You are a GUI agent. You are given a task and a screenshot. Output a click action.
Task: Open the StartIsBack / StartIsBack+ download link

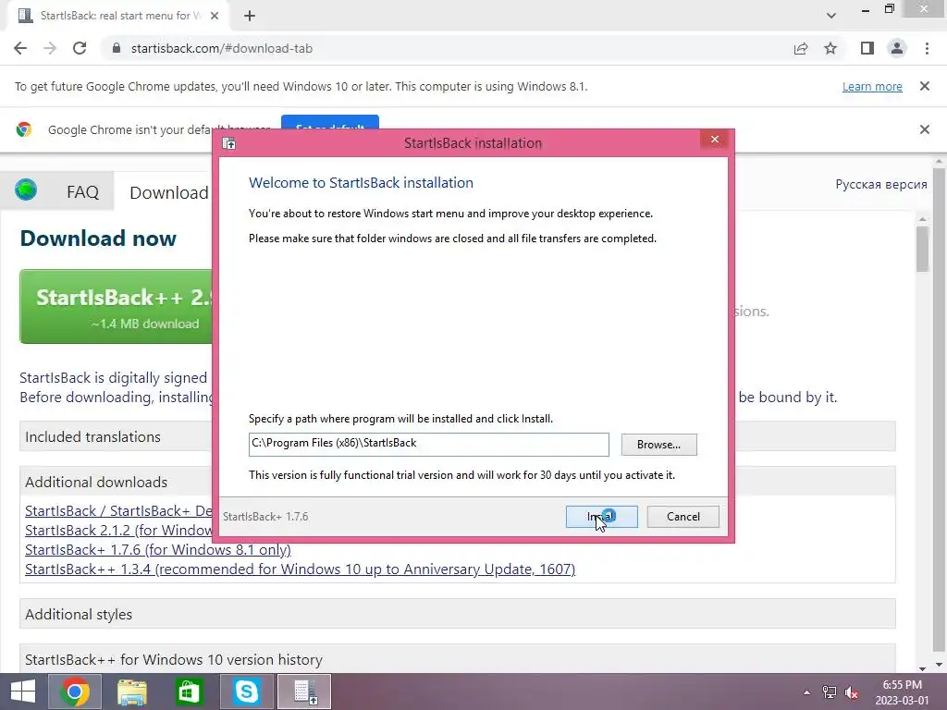pyautogui.click(x=119, y=510)
